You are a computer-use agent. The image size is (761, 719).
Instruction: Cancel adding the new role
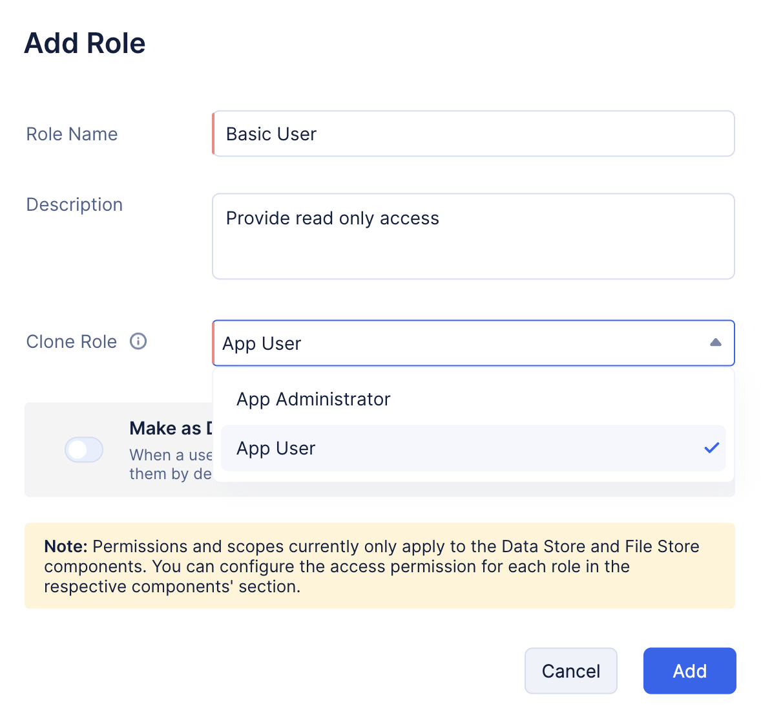click(571, 671)
